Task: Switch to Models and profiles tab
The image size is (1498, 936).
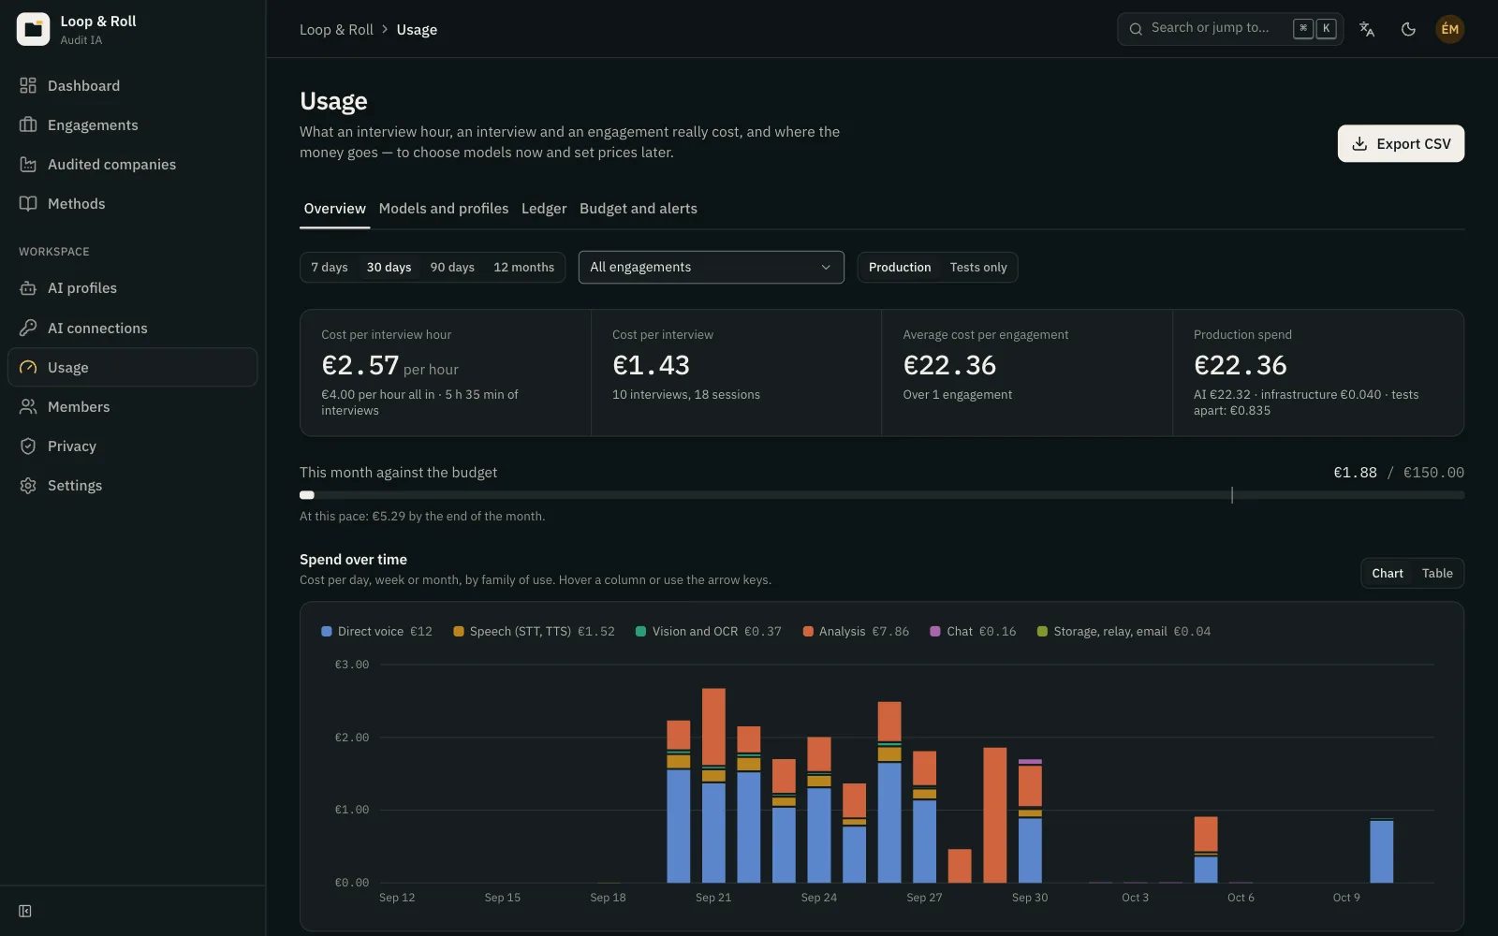Action: (x=444, y=209)
